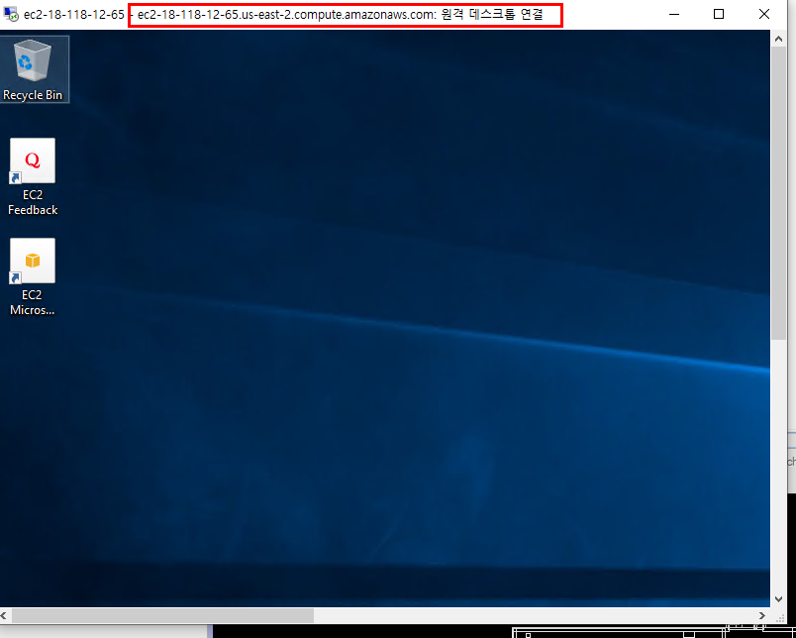The height and width of the screenshot is (638, 796).
Task: Click the "Recycle Bin" label text
Action: 33,95
